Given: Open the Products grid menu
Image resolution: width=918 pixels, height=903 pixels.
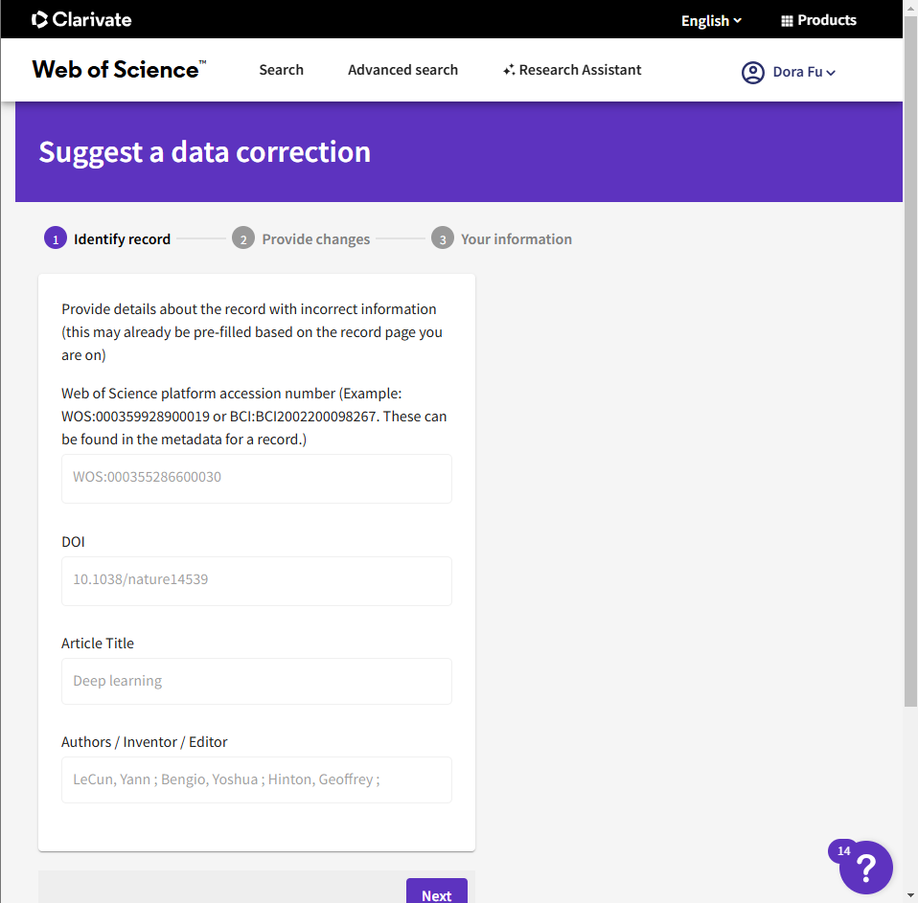Looking at the screenshot, I should click(818, 20).
